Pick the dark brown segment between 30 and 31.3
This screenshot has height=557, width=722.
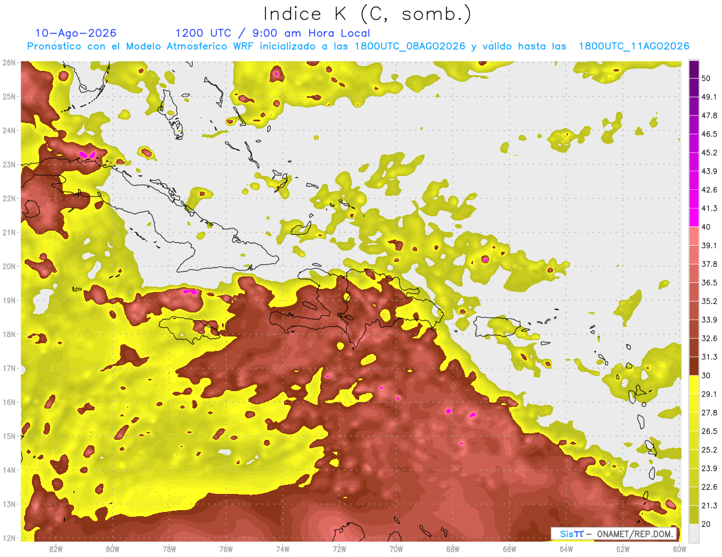[694, 366]
